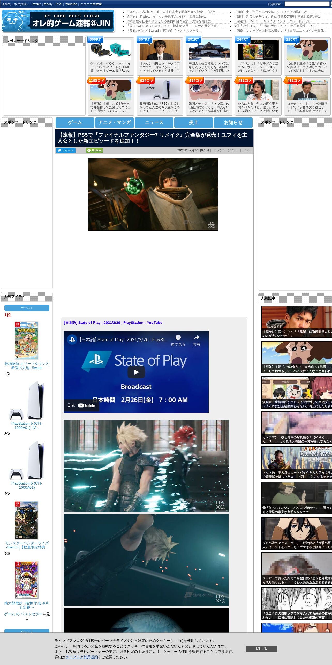The height and width of the screenshot is (665, 332).
Task: Click the 桃太郎電鉄 product link
Action: [x=27, y=605]
